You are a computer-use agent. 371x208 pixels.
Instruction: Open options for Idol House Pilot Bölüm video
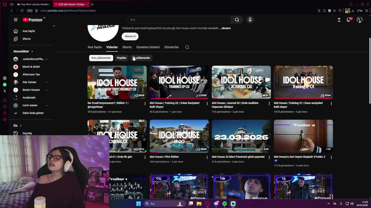click(207, 157)
